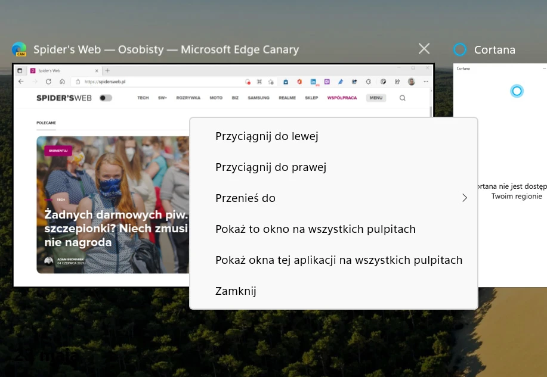
Task: Select 'Pokaż to okno na wszystkich pulpitach'
Action: pos(333,229)
